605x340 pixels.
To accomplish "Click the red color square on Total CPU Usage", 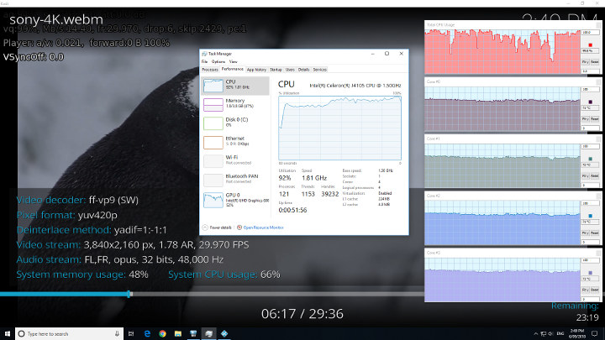I will point(591,44).
